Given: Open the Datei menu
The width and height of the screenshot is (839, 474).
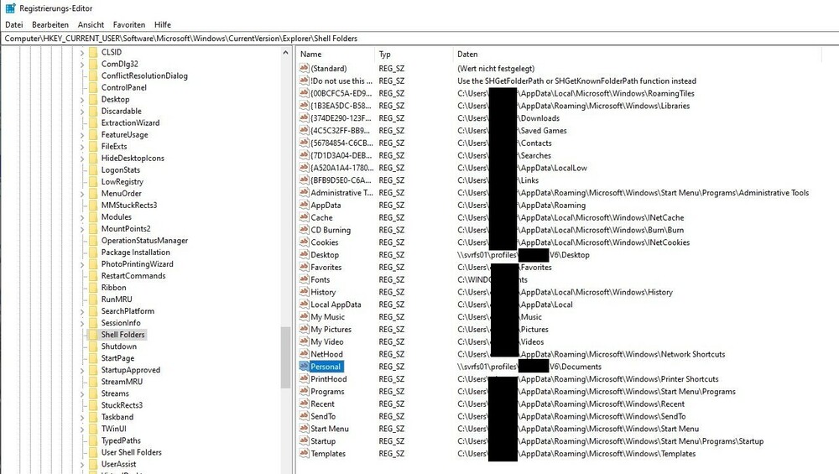Looking at the screenshot, I should coord(14,25).
